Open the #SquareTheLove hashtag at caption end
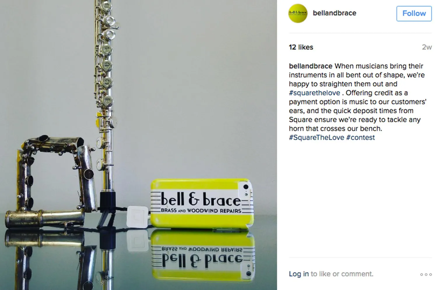Viewport: 436px width, 290px height. tap(316, 137)
